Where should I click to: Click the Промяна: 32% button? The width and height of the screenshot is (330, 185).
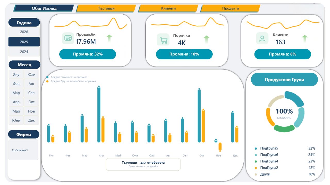pos(88,54)
